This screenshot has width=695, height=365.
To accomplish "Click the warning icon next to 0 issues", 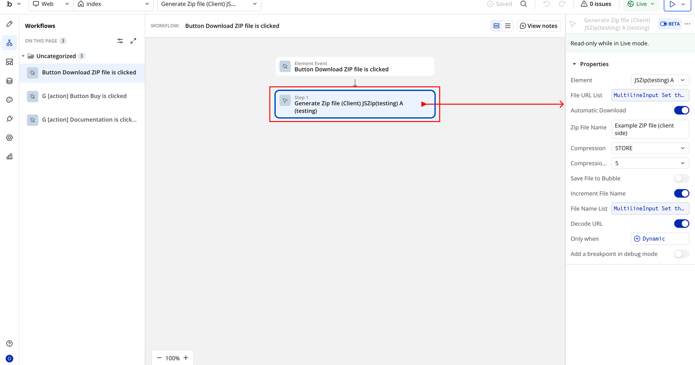I will (x=584, y=4).
